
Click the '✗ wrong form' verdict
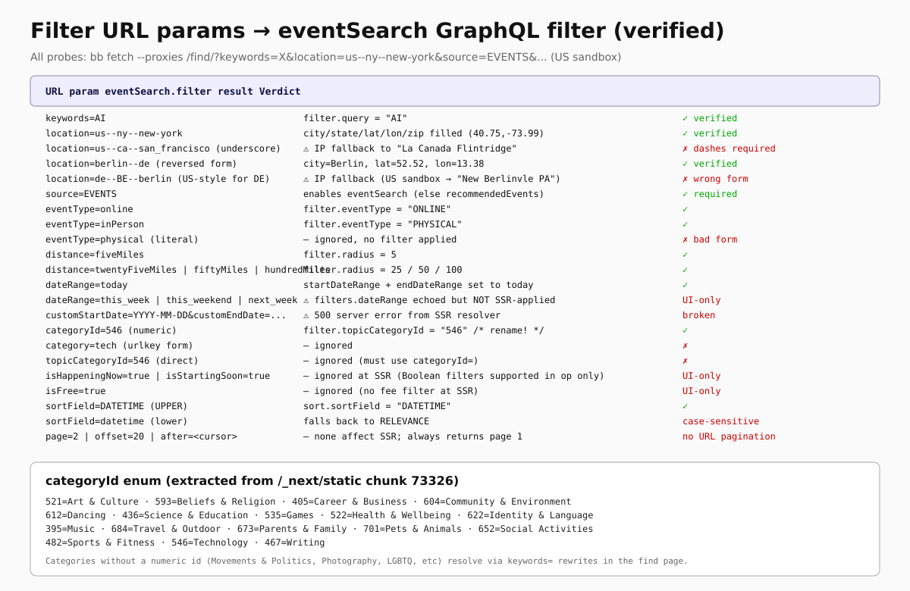tap(715, 179)
